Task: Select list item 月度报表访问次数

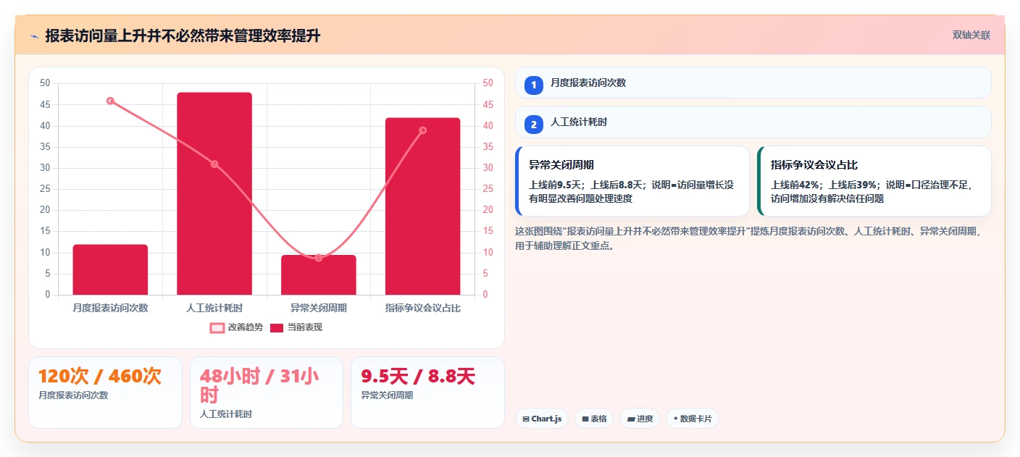Action: click(x=753, y=83)
